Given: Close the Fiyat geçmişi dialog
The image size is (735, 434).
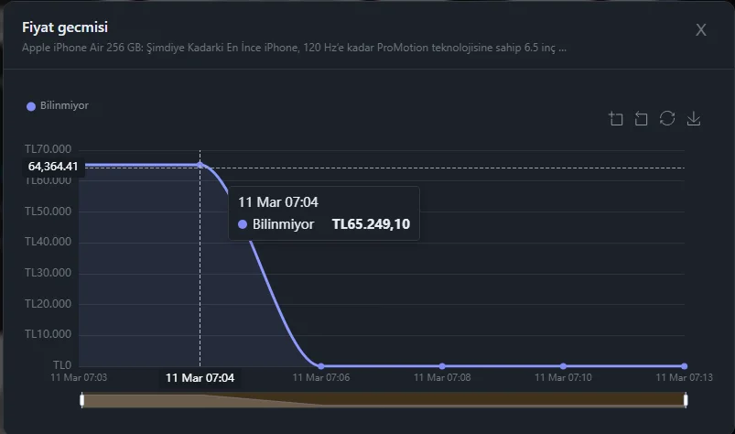Looking at the screenshot, I should tap(701, 29).
